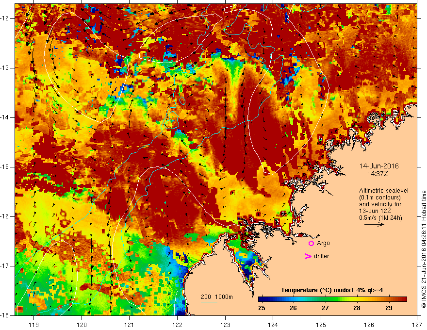Click the color bar label 29
The width and height of the screenshot is (427, 330).
(389, 308)
